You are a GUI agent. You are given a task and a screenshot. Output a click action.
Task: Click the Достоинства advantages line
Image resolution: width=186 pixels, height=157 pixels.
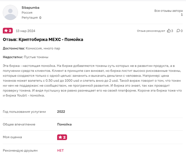point(31,48)
